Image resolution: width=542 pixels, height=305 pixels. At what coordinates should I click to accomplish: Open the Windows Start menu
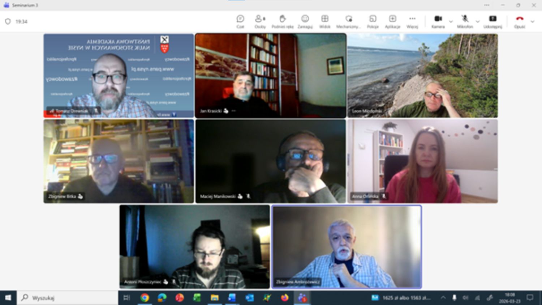point(8,298)
